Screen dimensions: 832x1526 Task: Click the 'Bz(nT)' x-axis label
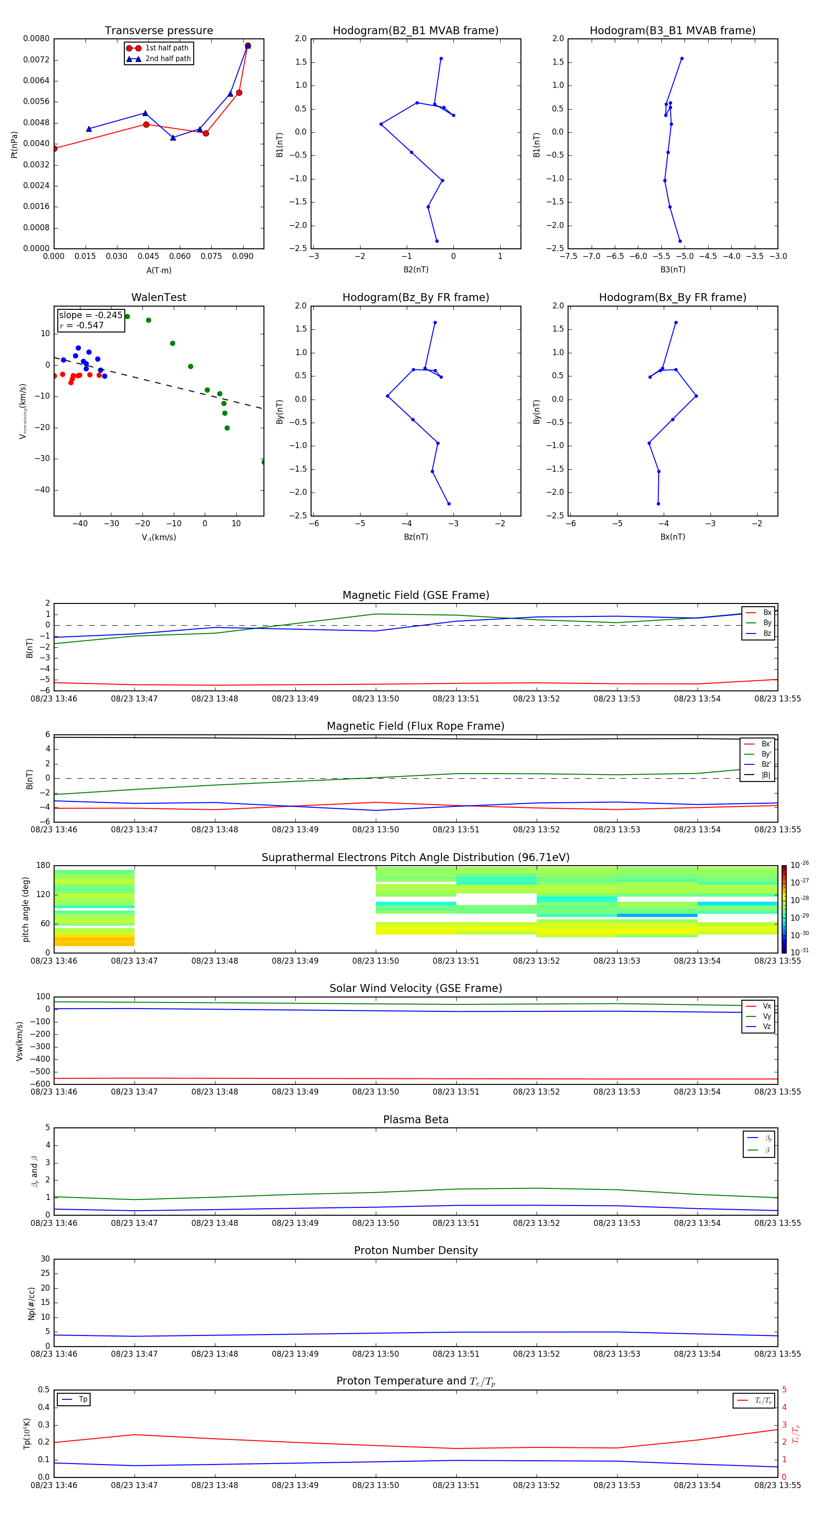click(416, 537)
